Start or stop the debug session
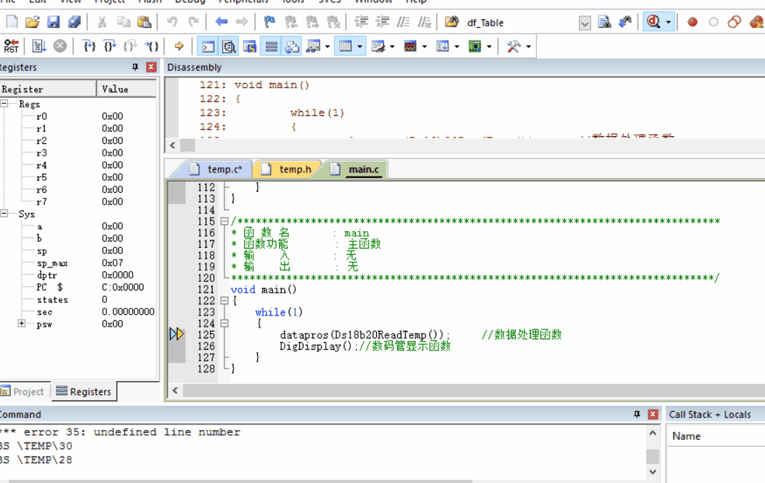The image size is (765, 483). pos(654,22)
